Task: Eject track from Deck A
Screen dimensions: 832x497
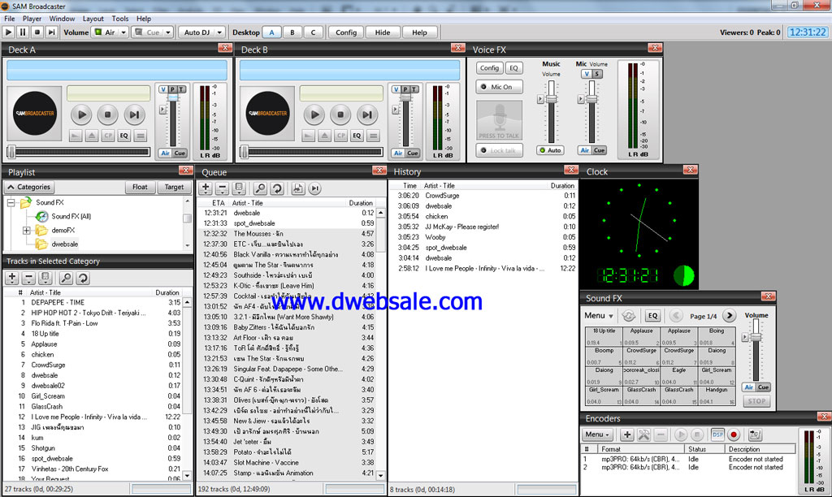Action: (x=92, y=136)
